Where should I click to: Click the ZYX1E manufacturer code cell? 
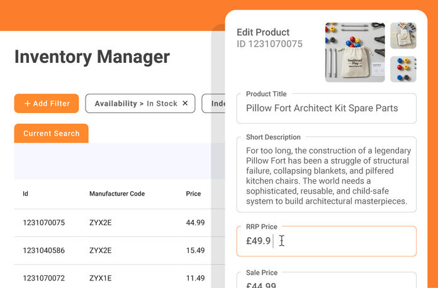click(x=101, y=278)
